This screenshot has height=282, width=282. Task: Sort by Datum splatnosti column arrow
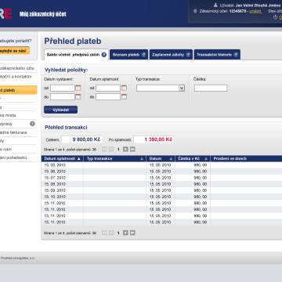click(x=79, y=159)
